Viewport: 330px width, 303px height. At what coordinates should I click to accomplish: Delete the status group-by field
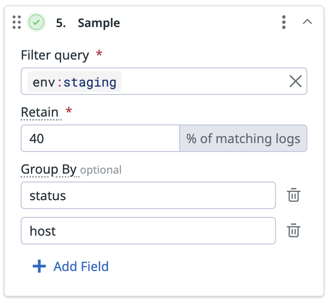(x=294, y=195)
